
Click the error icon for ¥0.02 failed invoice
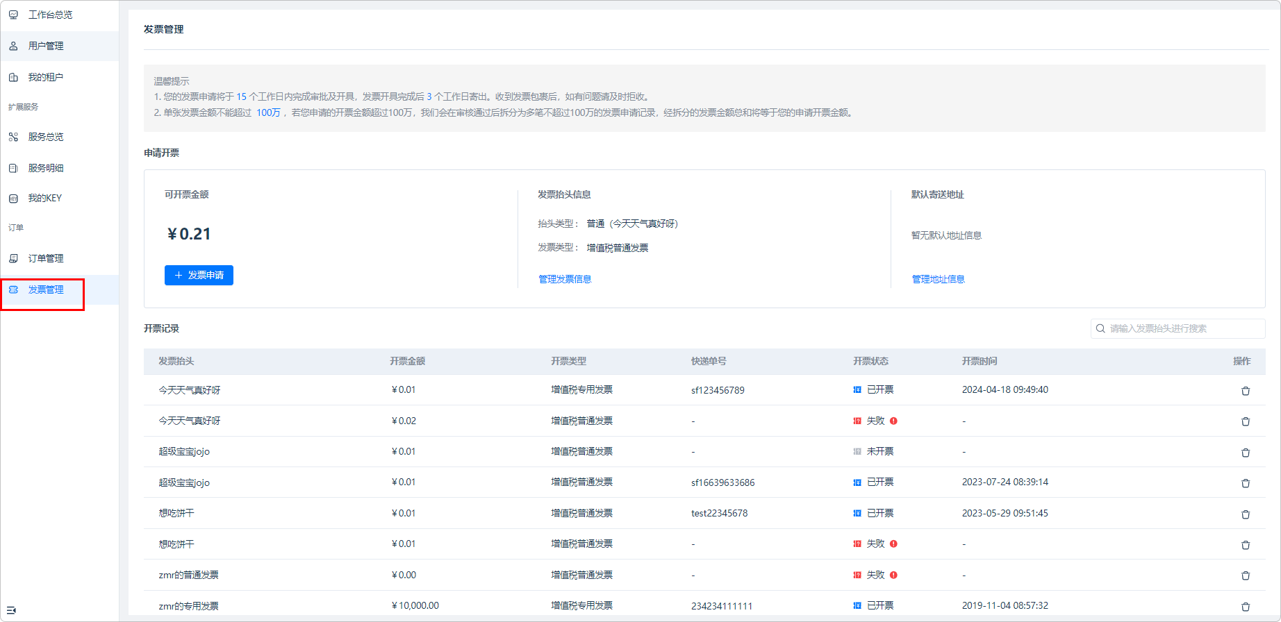893,421
